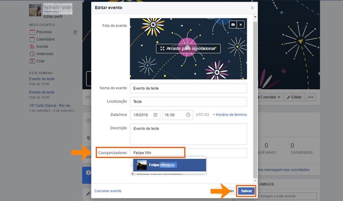Open the more options ellipsis button
343x201 pixels.
[x=310, y=97]
